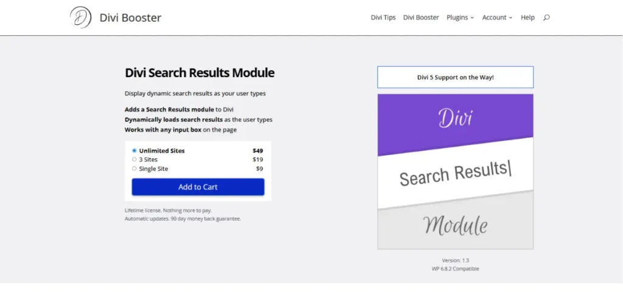623x293 pixels.
Task: Click 'Dynamically loads search results' line
Action: [x=199, y=120]
